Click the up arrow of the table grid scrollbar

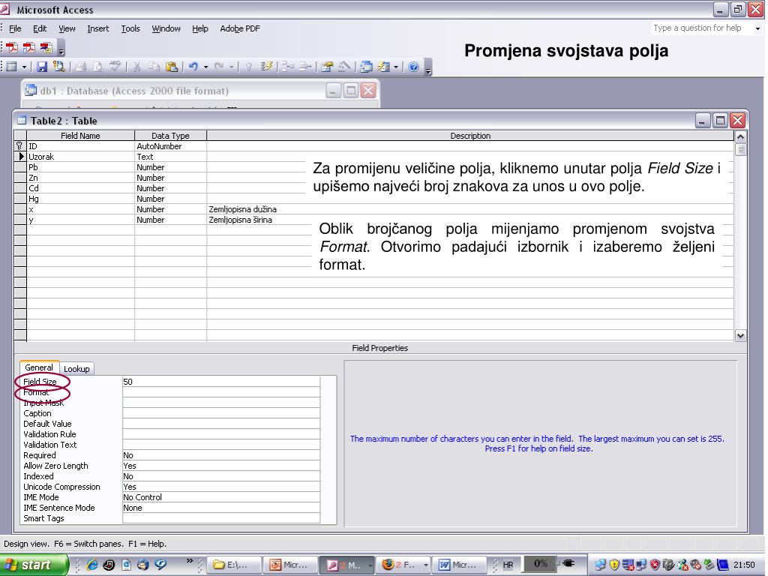[x=740, y=136]
